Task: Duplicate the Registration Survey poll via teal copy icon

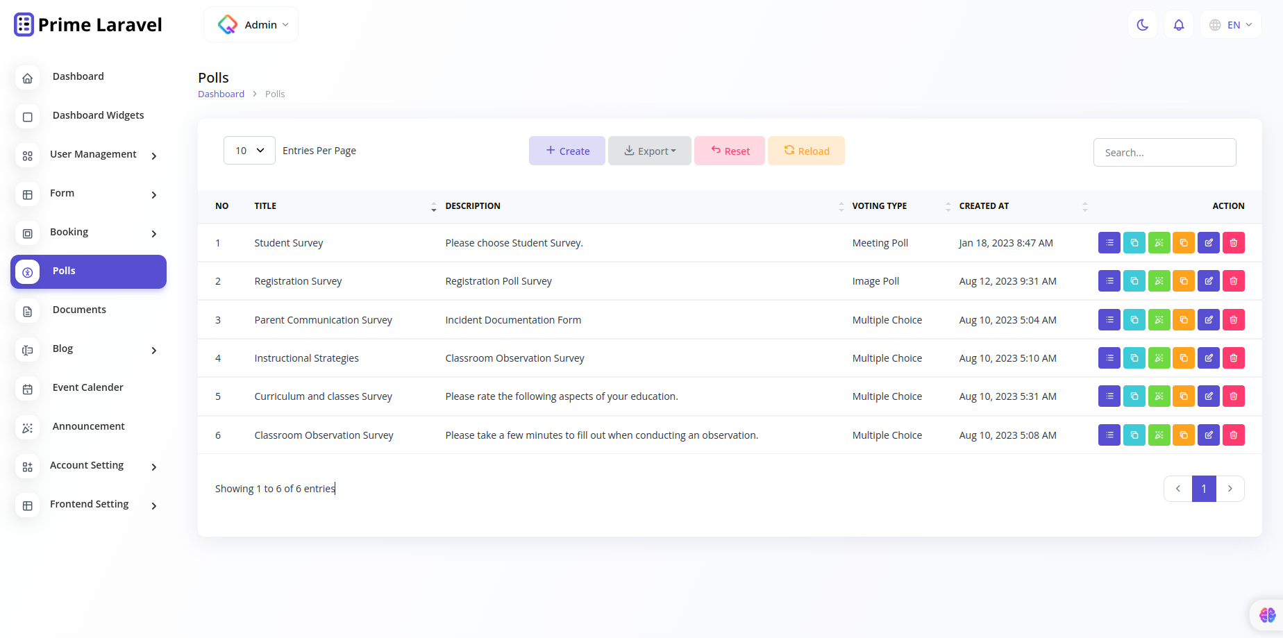Action: (1134, 280)
